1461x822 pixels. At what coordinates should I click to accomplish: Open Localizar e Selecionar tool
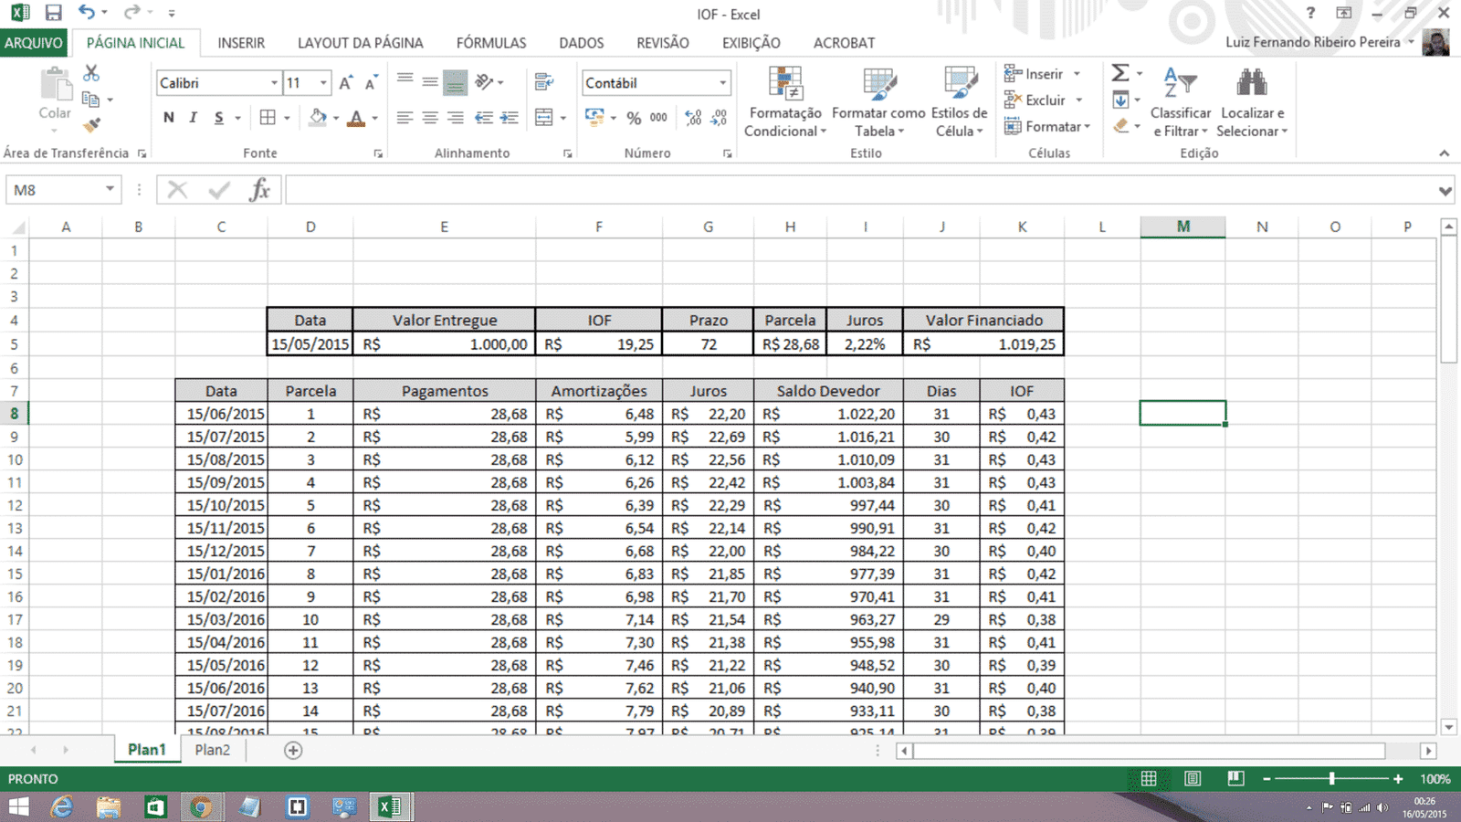click(1252, 102)
